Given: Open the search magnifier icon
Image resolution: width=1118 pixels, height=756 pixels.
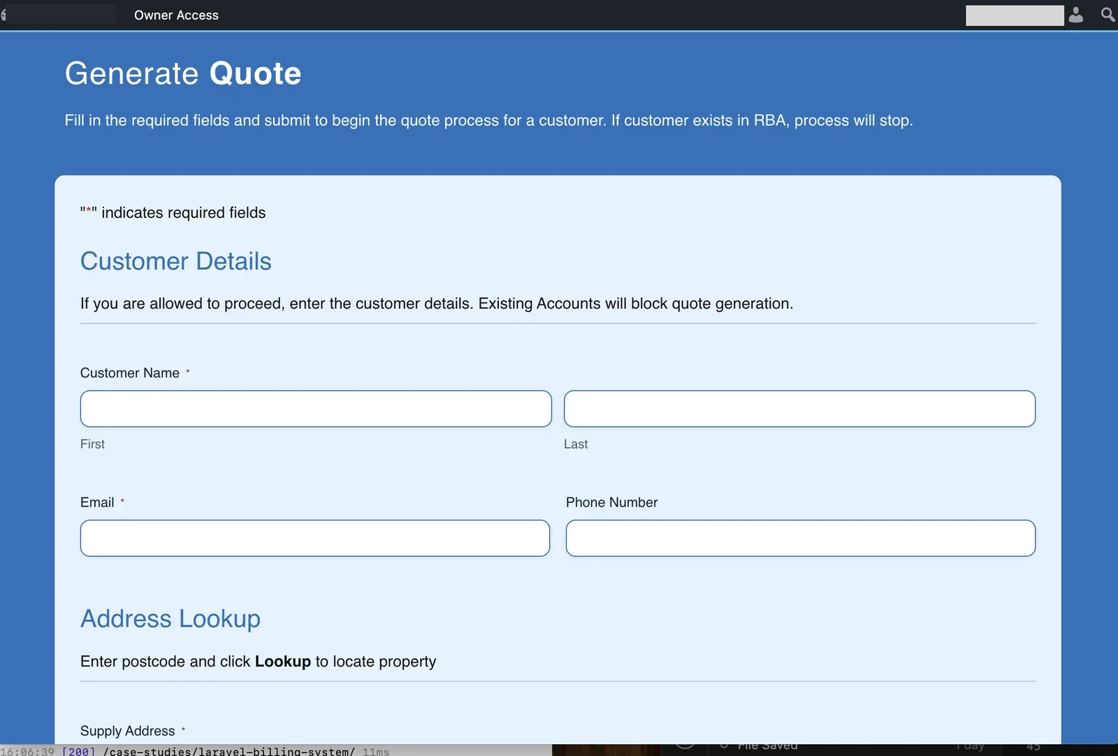Looking at the screenshot, I should (x=1108, y=15).
